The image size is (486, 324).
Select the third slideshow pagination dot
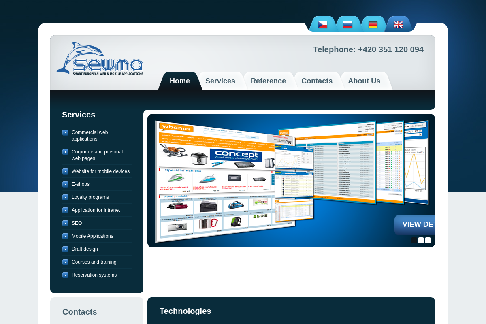pos(427,240)
